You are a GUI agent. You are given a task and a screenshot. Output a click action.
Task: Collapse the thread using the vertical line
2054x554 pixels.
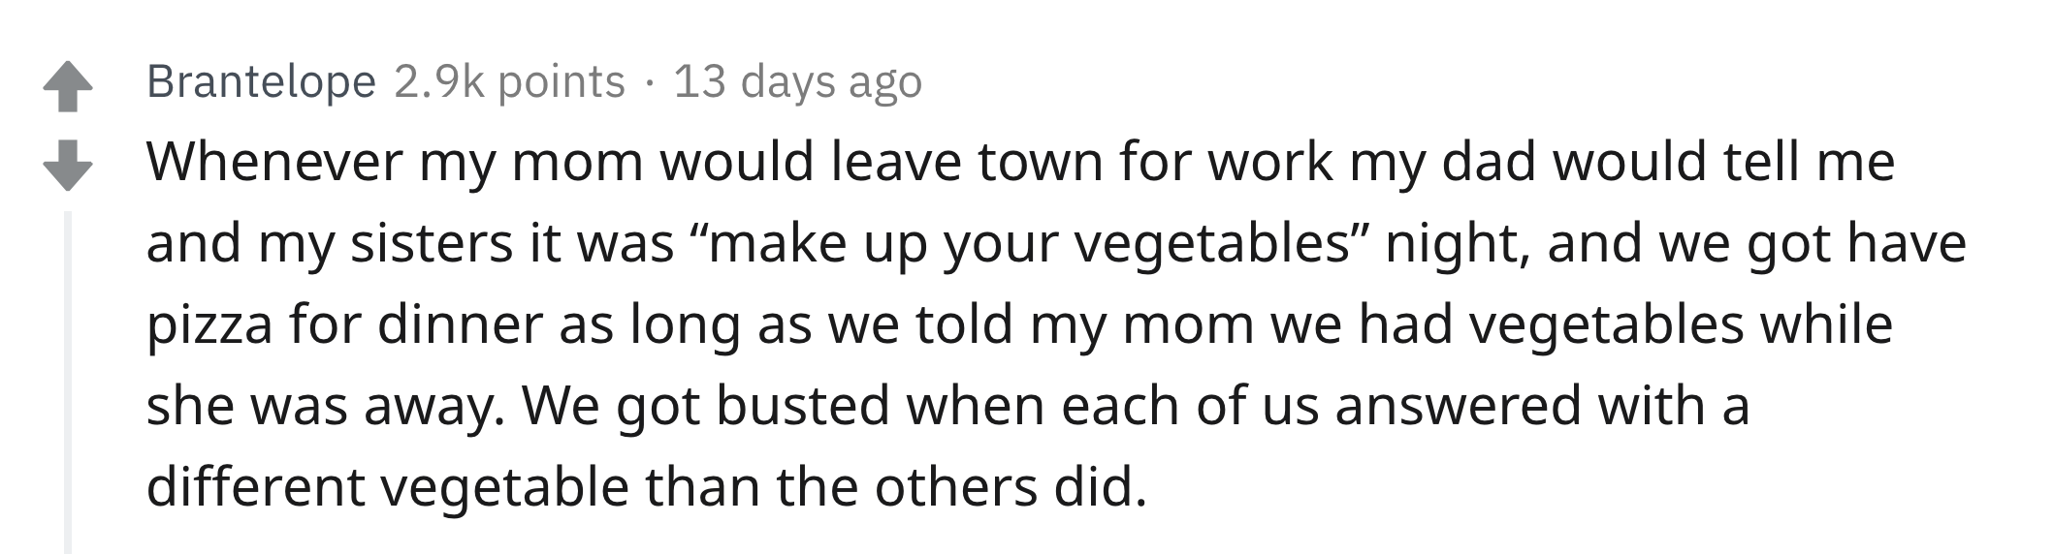click(68, 383)
